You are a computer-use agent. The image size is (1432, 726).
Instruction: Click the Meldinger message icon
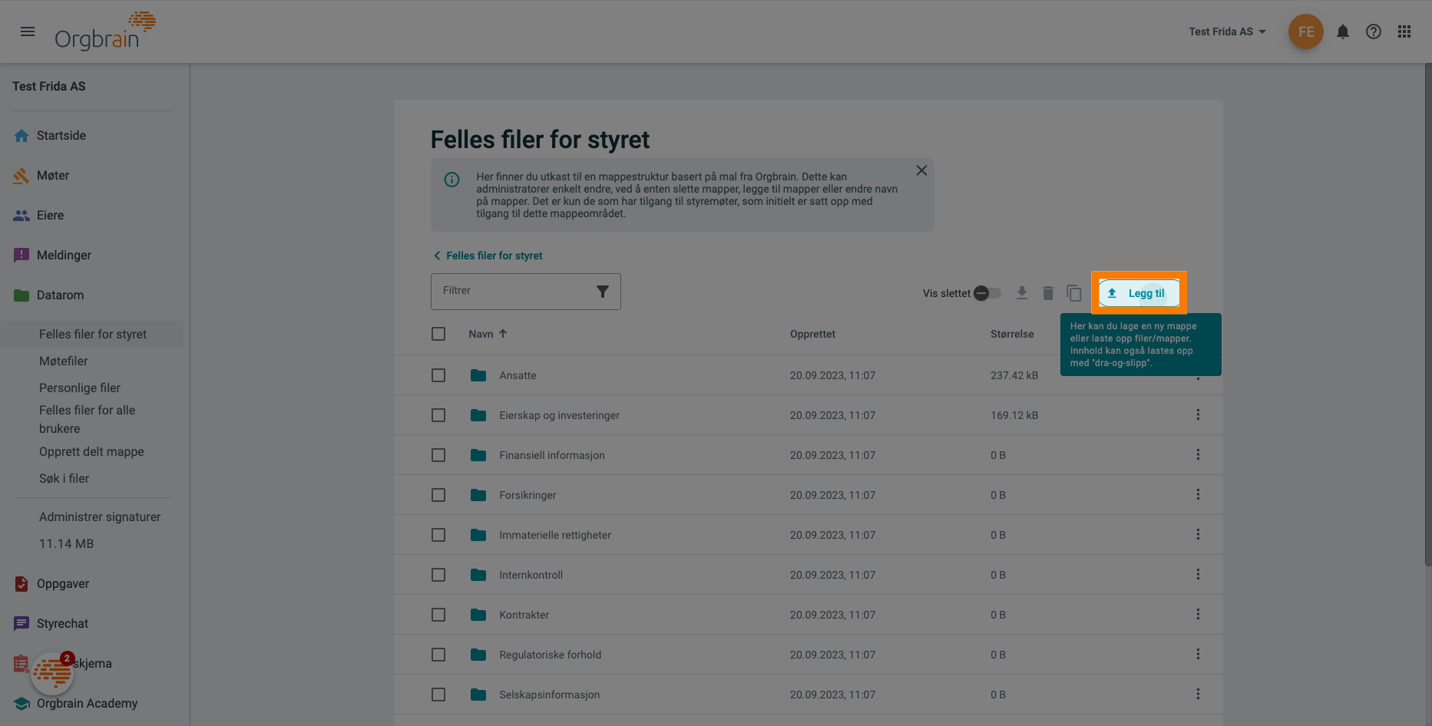tap(21, 256)
